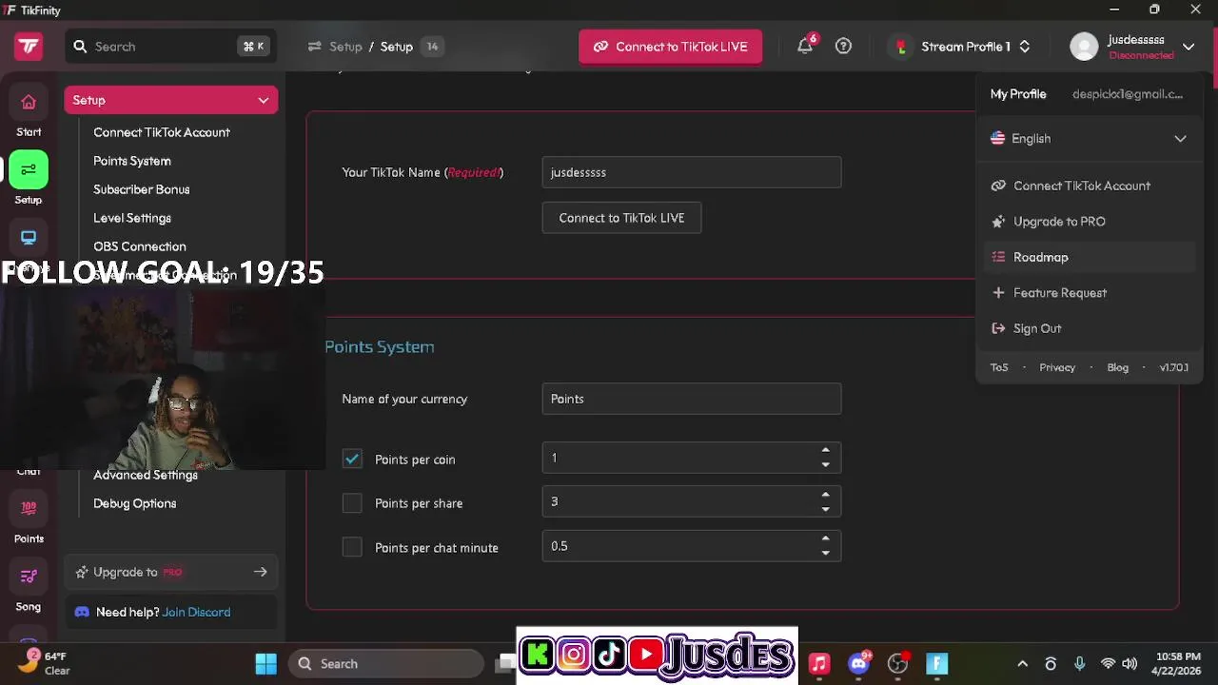Open Connect TikTok Account sidebar item
The height and width of the screenshot is (685, 1218).
click(x=162, y=132)
